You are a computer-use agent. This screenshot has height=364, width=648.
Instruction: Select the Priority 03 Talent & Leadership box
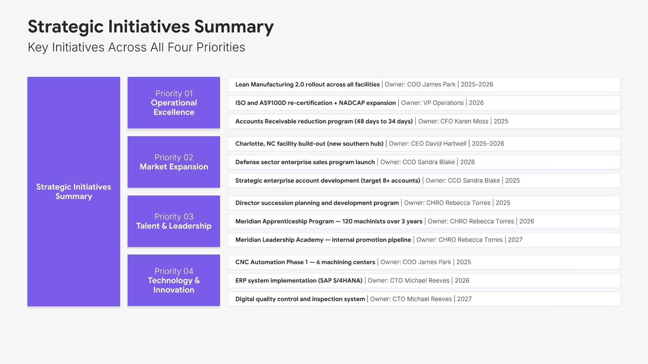coord(173,221)
